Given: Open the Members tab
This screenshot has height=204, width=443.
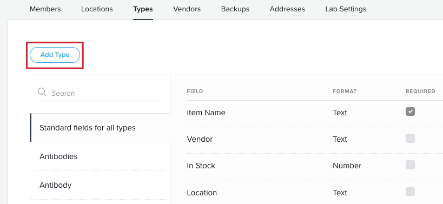Looking at the screenshot, I should [45, 9].
